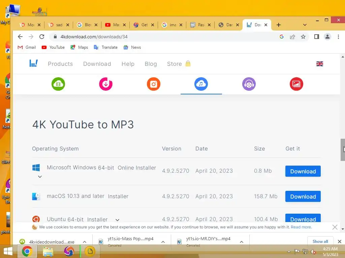Open the Products menu
The height and width of the screenshot is (258, 345).
pyautogui.click(x=60, y=64)
